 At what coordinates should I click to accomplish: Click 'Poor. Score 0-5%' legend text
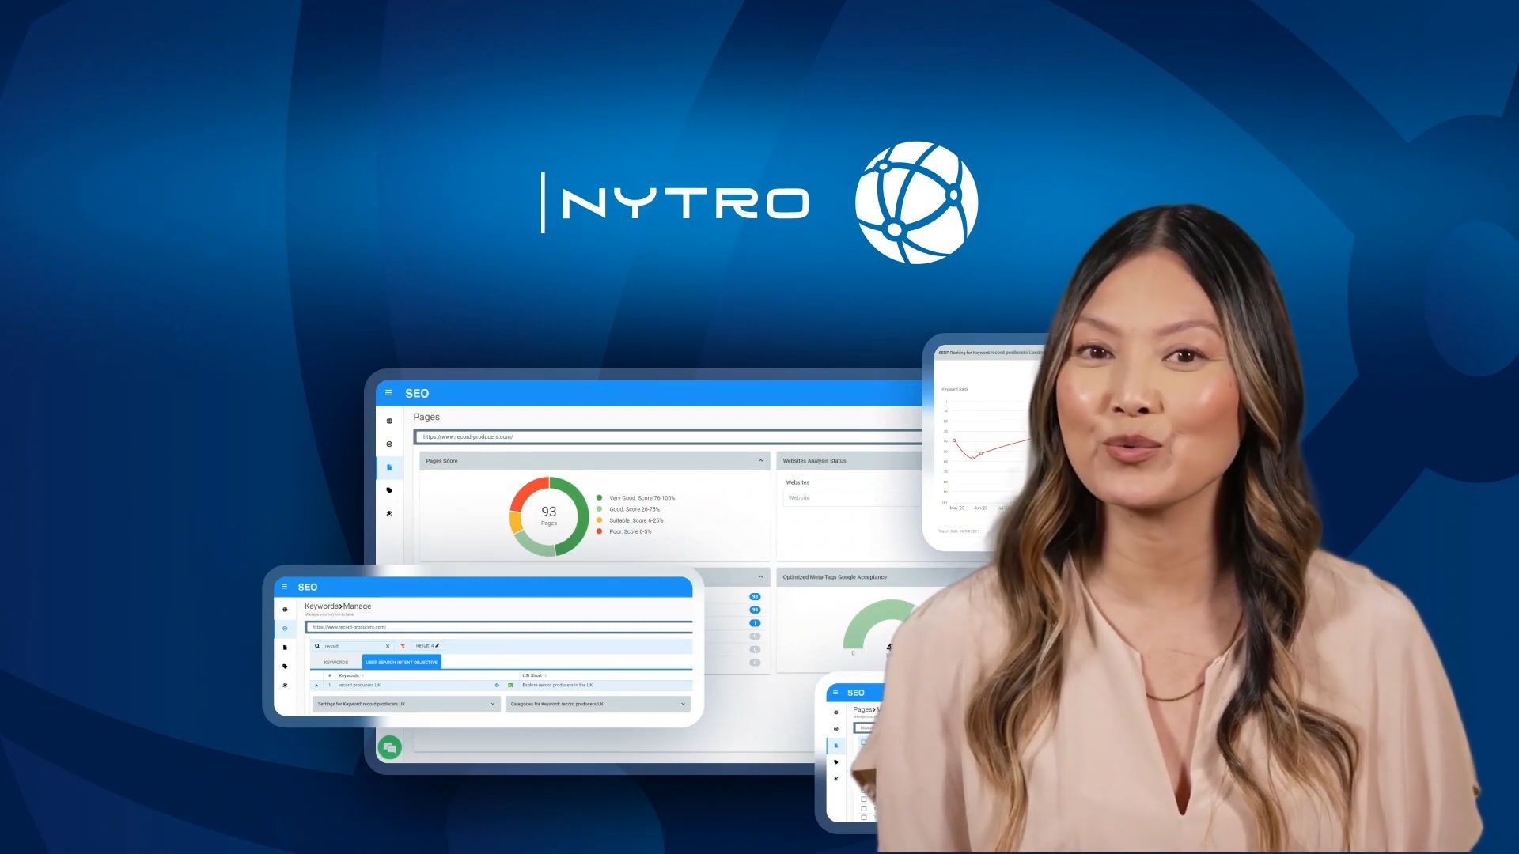click(630, 531)
